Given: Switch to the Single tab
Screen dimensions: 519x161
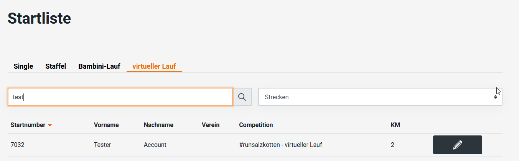Looking at the screenshot, I should pos(23,66).
